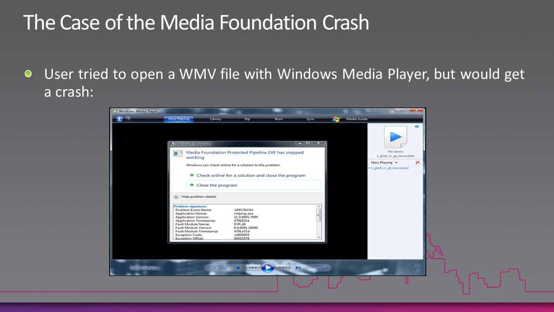This screenshot has width=554, height=312.
Task: Stop playback with the square button
Action: pyautogui.click(x=238, y=268)
